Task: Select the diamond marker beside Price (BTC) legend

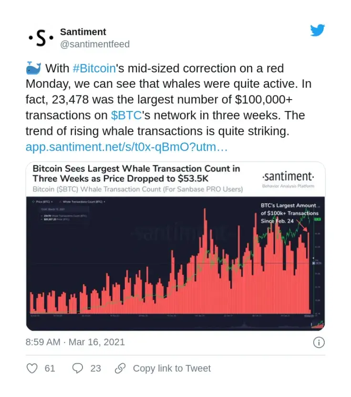Action: tap(34, 202)
